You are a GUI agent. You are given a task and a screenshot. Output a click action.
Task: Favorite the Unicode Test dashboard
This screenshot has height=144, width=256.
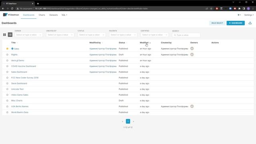(7, 89)
